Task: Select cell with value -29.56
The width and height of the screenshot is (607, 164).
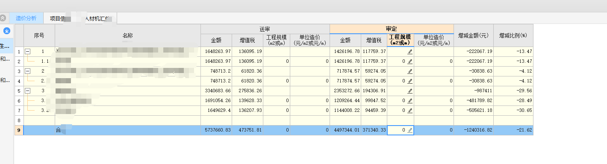Action: point(513,91)
